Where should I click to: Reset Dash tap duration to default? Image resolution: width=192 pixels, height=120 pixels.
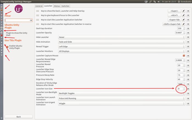pos(188,28)
